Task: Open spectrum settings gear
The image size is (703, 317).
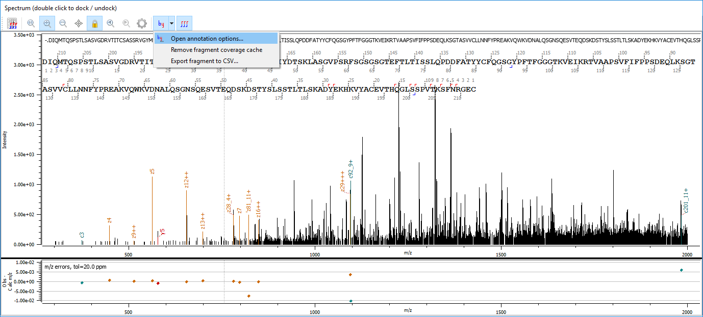Action: point(142,23)
